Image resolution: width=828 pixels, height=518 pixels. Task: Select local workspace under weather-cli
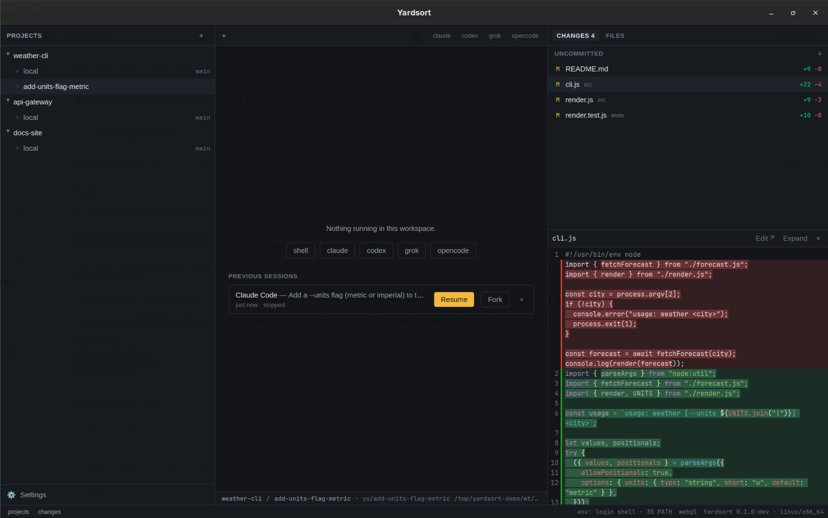[x=107, y=71]
